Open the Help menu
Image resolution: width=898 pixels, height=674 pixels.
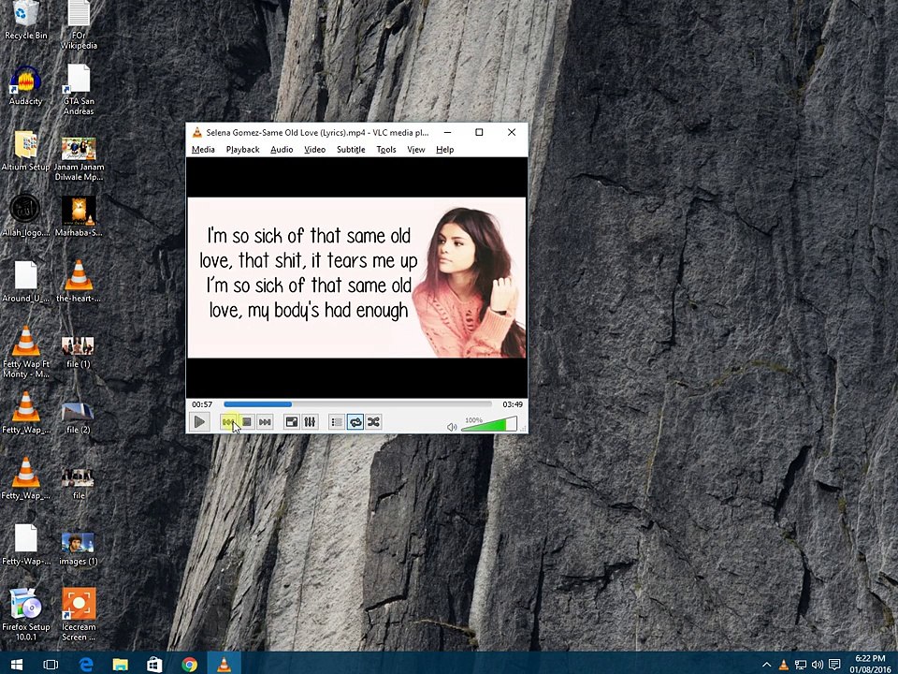point(445,150)
